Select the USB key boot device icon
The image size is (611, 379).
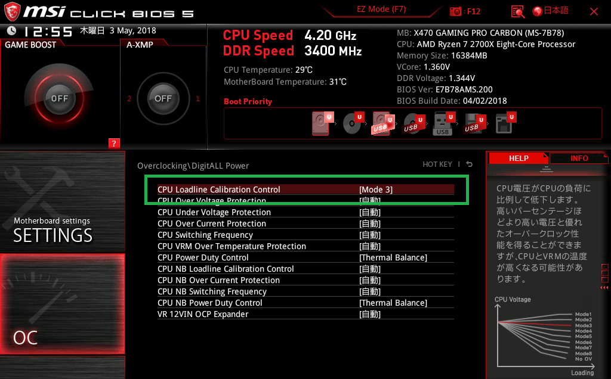444,123
